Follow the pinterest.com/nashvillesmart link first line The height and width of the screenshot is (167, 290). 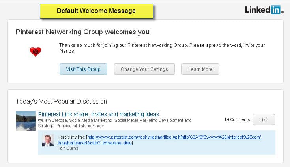174,137
